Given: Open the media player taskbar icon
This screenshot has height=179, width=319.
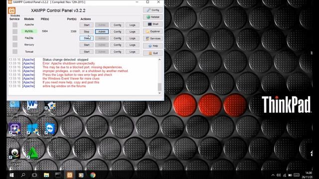Looking at the screenshot, I should coord(81,175).
